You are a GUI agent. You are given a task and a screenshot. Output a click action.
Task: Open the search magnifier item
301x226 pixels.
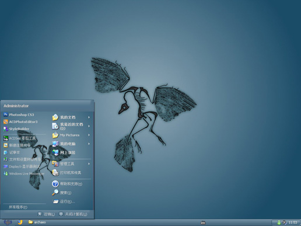coord(55,193)
